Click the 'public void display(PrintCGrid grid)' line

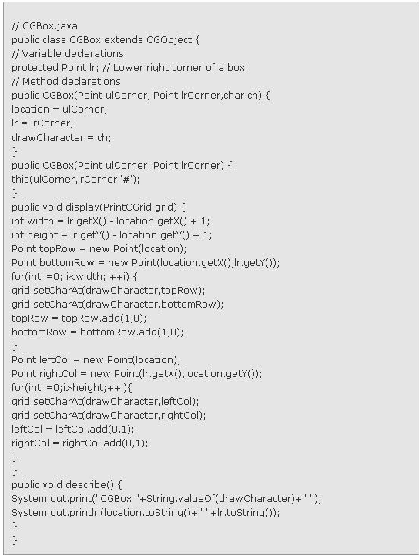pyautogui.click(x=99, y=207)
